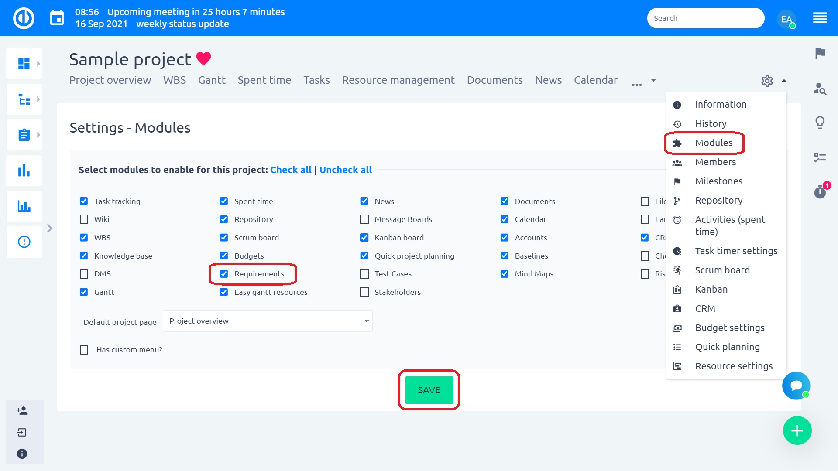The width and height of the screenshot is (838, 471).
Task: Enable the Wiki module checkbox
Action: pos(84,219)
